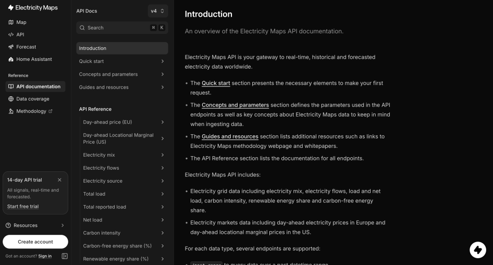Expand Concepts and parameters chevron
The image size is (493, 265).
tap(162, 74)
